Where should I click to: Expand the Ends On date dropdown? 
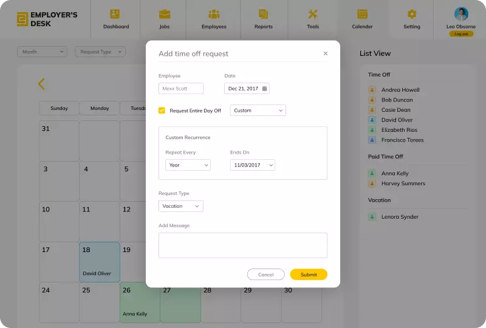click(252, 165)
